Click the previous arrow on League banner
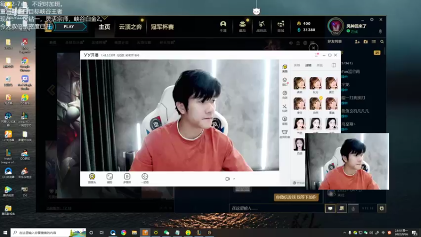This screenshot has height=237, width=421. point(51,90)
